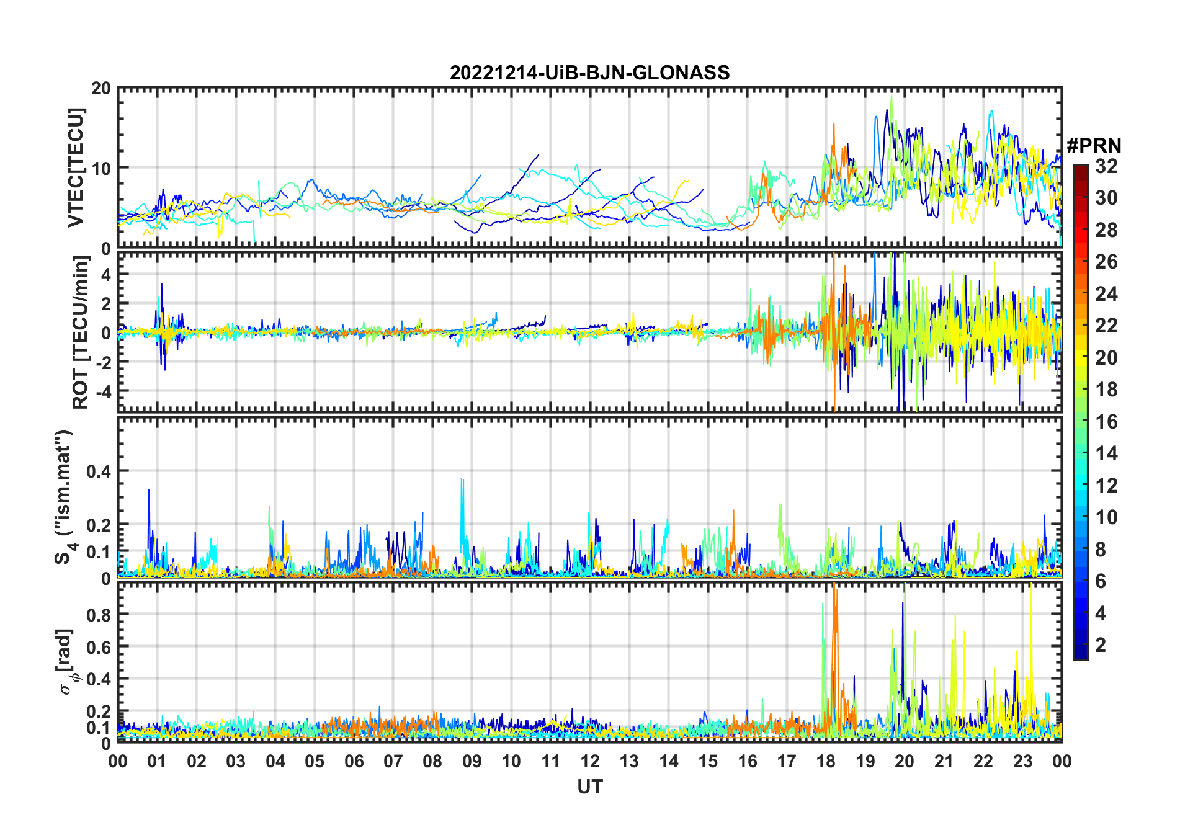Click the PRN colorbar gradient strip
Image resolution: width=1180 pixels, height=825 pixels.
(x=1081, y=412)
